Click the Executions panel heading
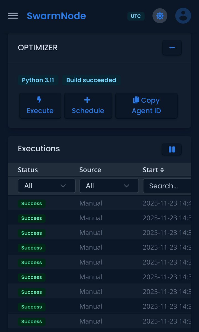 pyautogui.click(x=39, y=149)
